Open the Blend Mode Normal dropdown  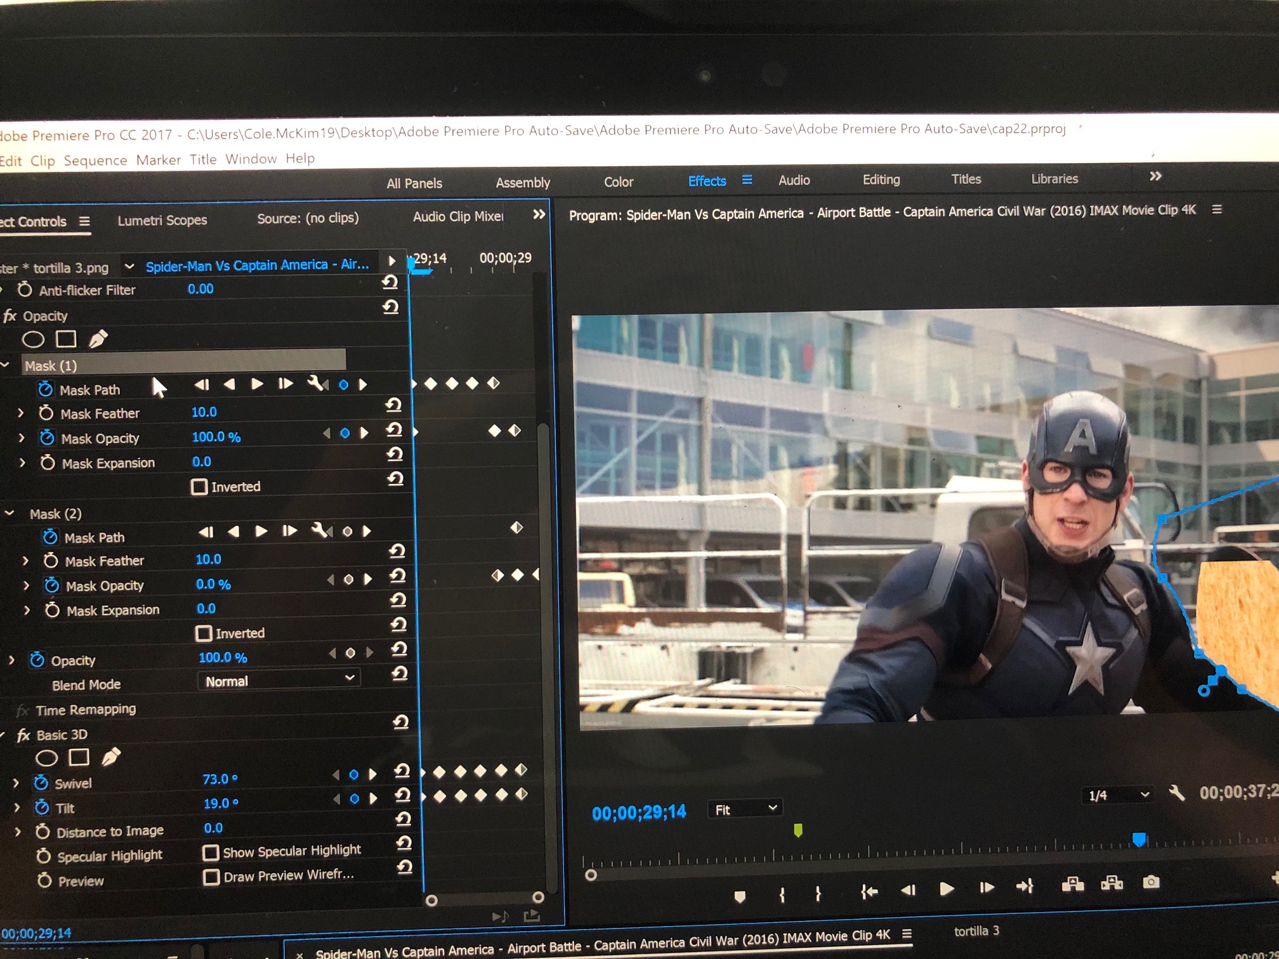coord(280,679)
